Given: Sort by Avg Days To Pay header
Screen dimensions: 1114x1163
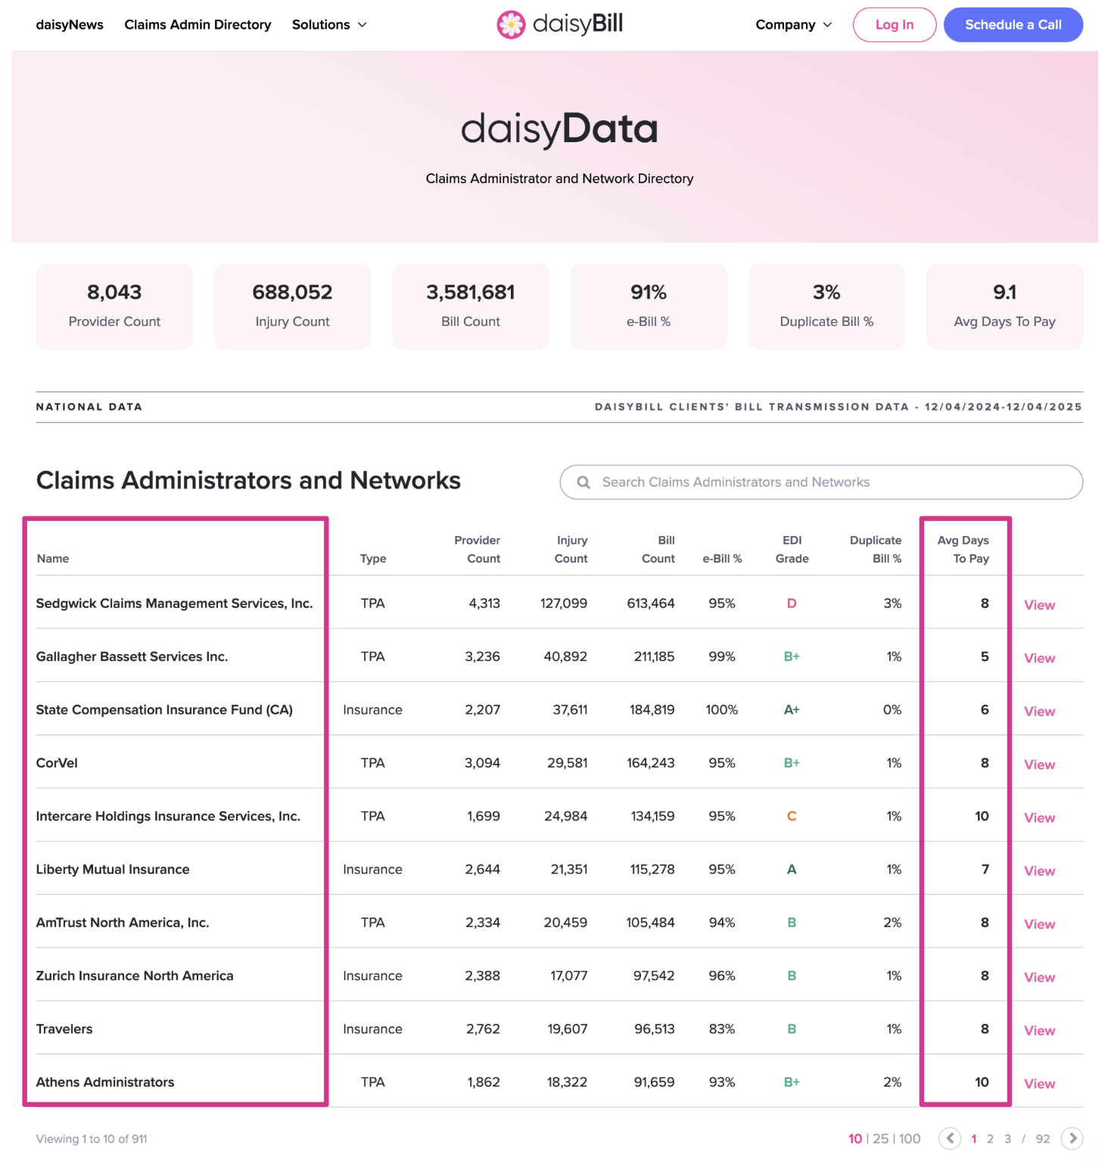Looking at the screenshot, I should pyautogui.click(x=963, y=550).
